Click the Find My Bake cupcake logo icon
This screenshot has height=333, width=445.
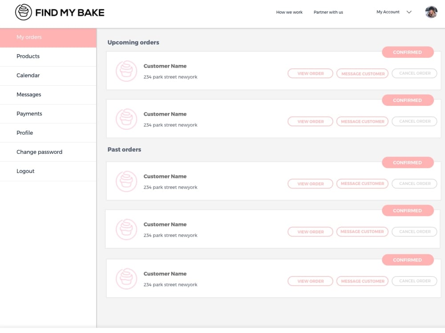tap(24, 12)
